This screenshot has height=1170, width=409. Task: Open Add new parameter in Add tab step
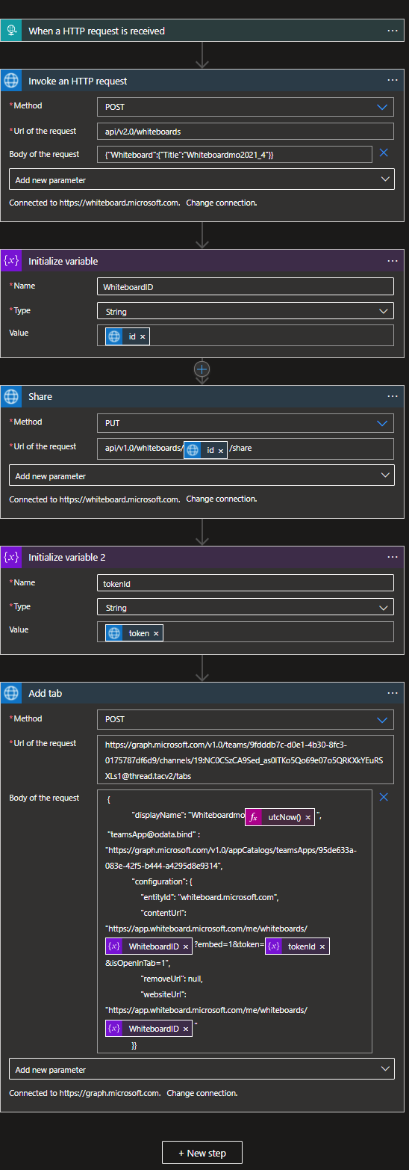202,1070
